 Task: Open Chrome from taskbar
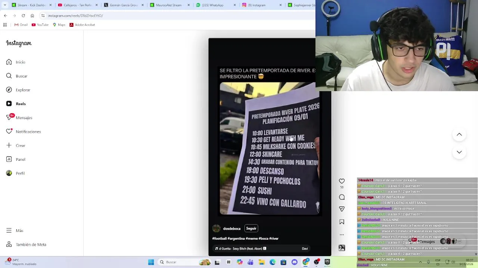point(305,262)
